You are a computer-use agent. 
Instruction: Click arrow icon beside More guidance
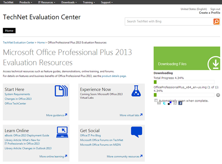(66, 115)
